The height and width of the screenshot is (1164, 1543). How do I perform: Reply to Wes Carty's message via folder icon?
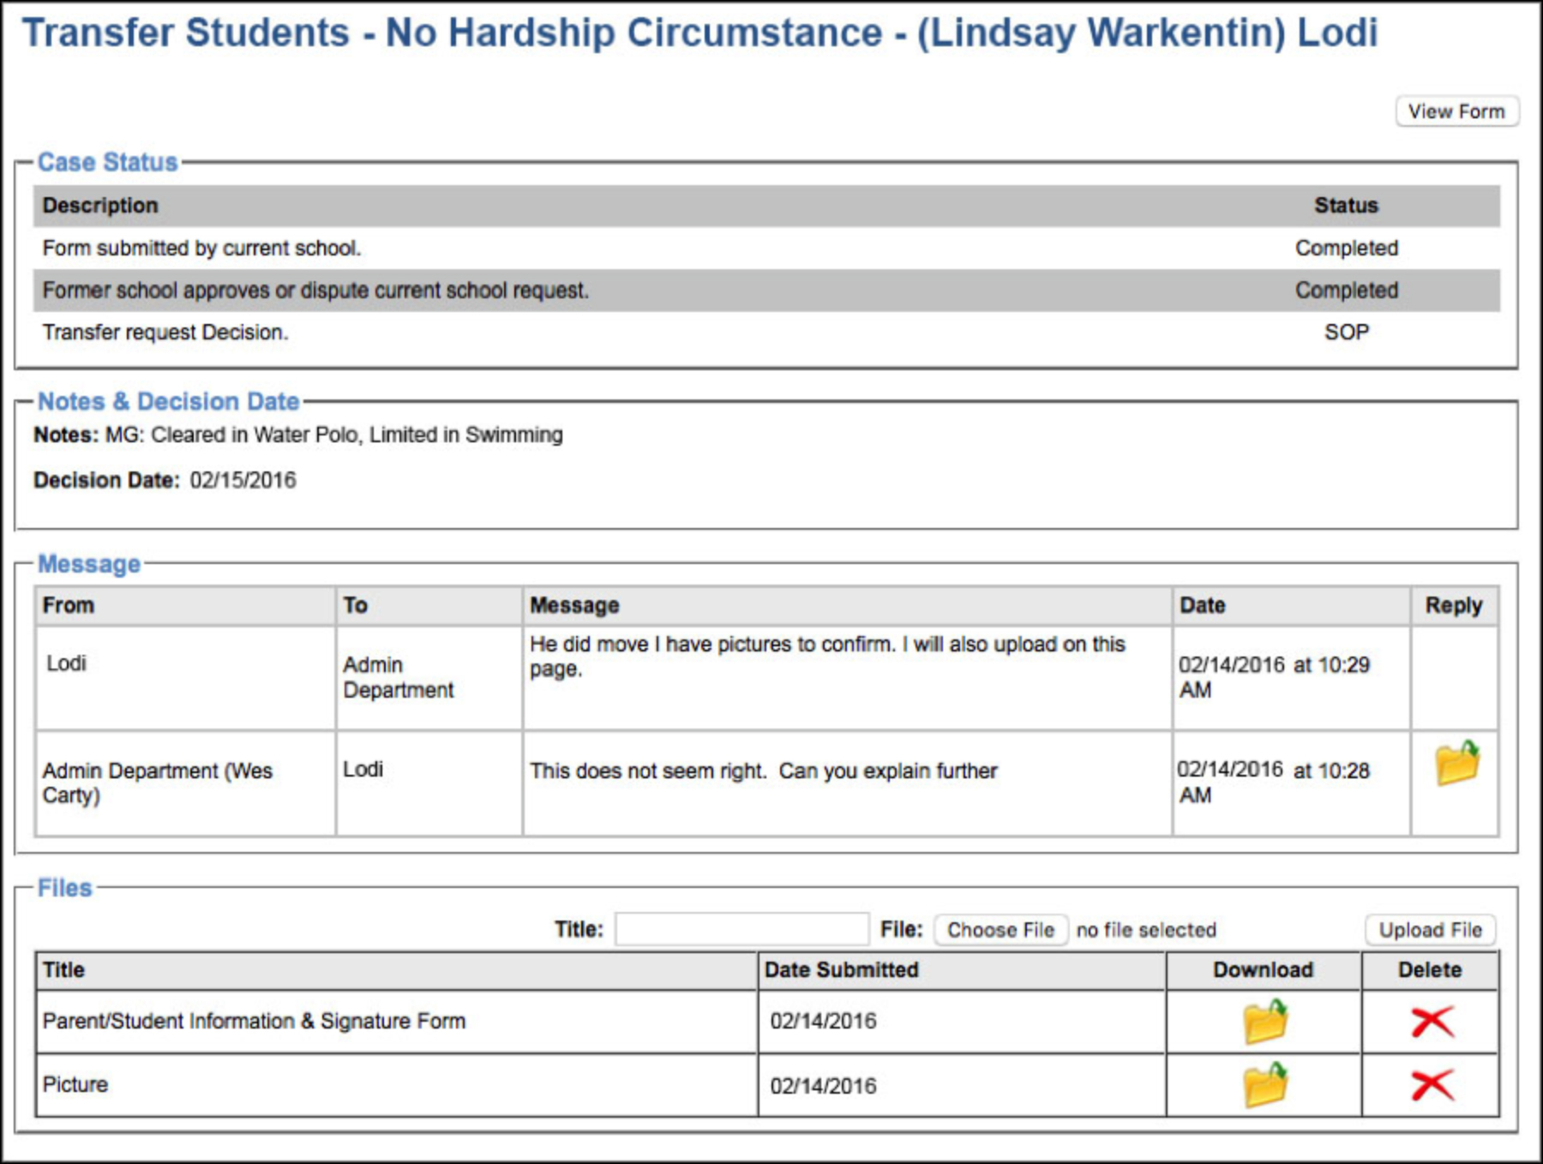(1457, 763)
